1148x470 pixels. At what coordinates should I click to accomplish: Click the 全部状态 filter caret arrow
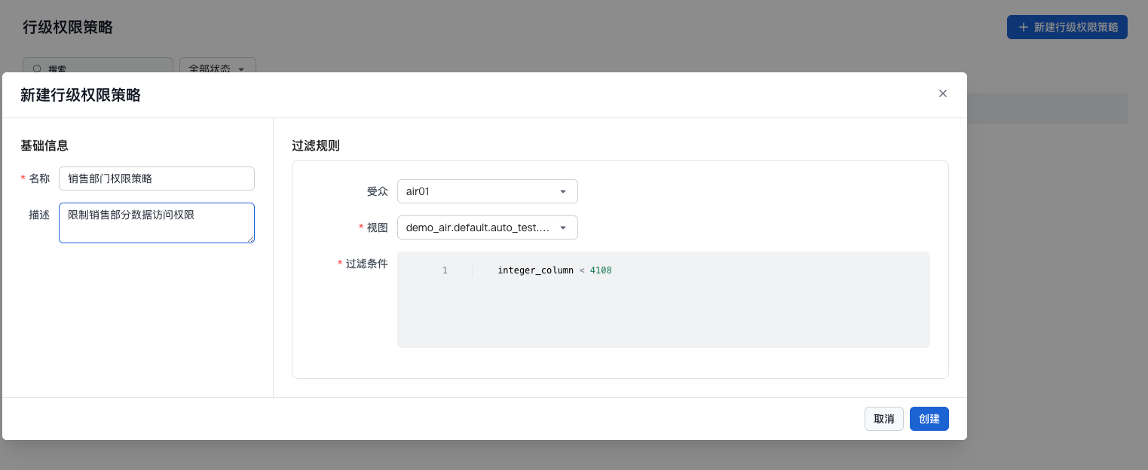click(x=241, y=69)
